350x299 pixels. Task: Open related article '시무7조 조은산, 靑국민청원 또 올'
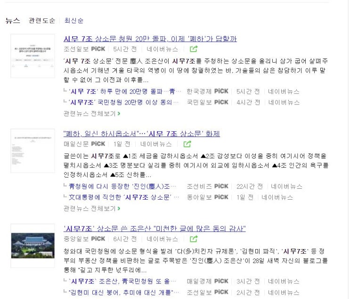click(122, 282)
